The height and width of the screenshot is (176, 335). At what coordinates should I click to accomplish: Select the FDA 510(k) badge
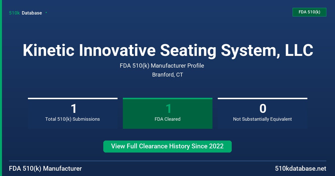309,12
